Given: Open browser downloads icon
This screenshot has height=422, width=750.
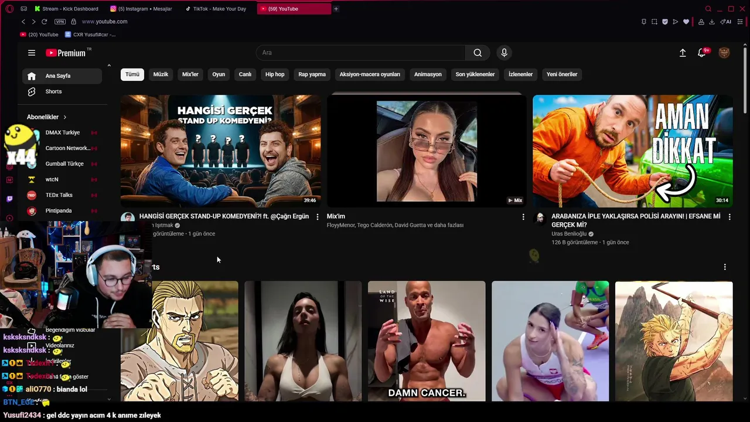Looking at the screenshot, I should coord(712,22).
